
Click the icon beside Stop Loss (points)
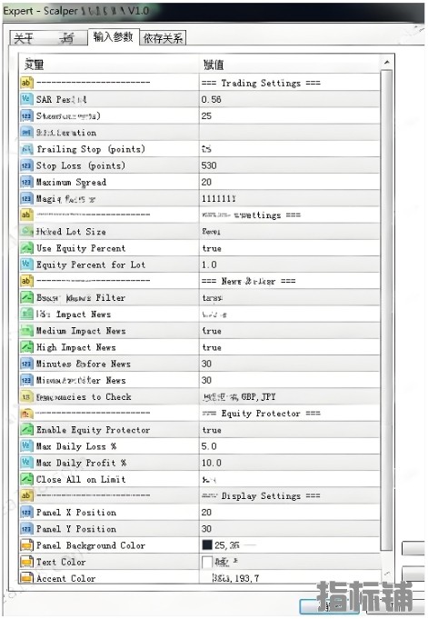click(x=26, y=165)
